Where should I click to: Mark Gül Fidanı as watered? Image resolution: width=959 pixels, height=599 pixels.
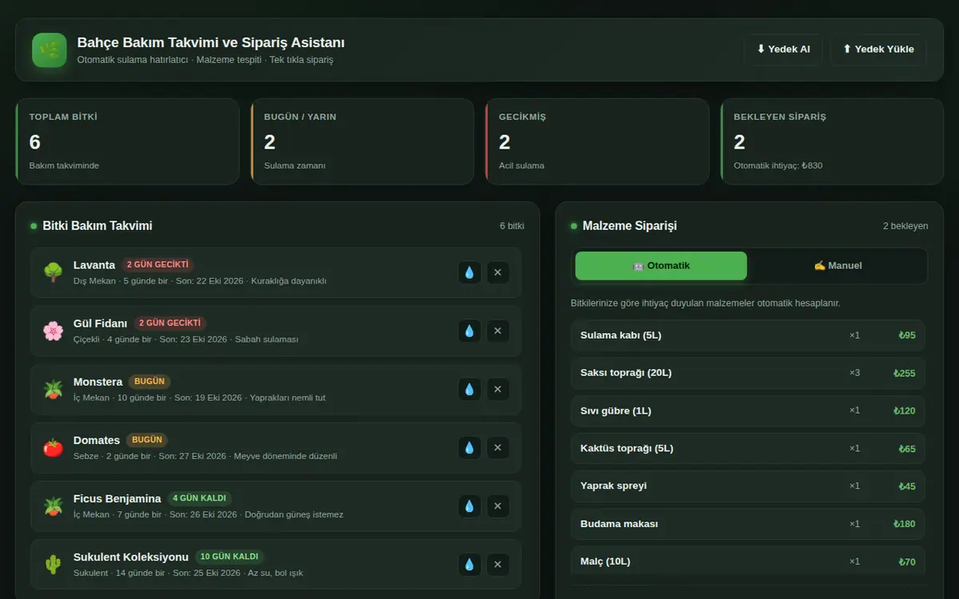[x=469, y=331]
